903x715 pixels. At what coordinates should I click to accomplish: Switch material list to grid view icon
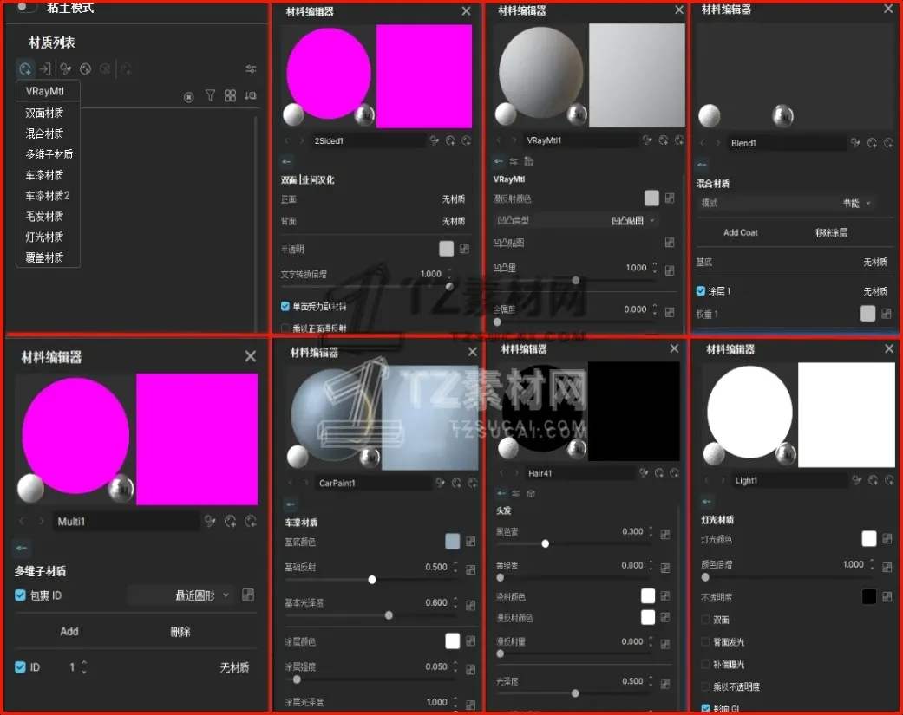(230, 95)
